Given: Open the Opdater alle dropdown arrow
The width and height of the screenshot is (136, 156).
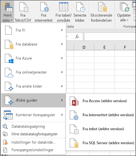Looking at the screenshot, I should point(127,20).
